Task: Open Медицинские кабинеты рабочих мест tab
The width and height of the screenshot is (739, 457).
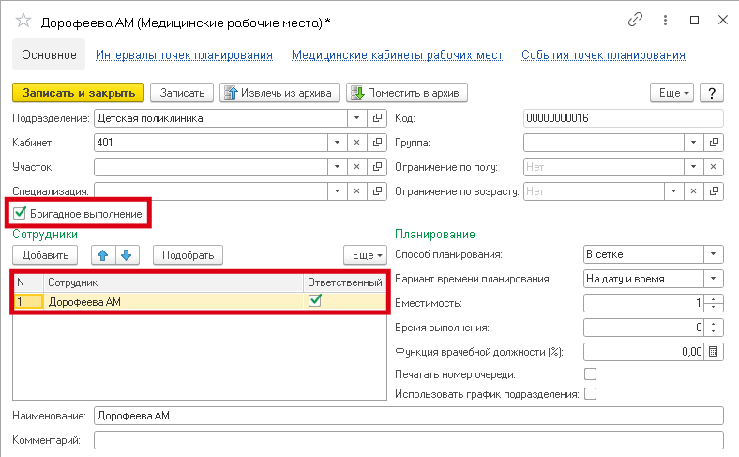Action: click(397, 55)
